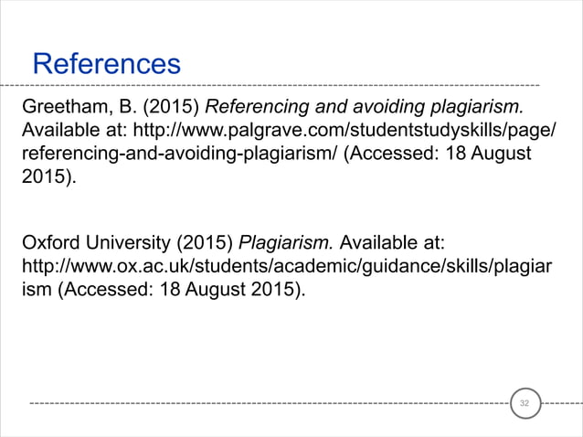The height and width of the screenshot is (437, 583).
Task: Select the year (2015) after Greetham, B.
Action: (172, 107)
